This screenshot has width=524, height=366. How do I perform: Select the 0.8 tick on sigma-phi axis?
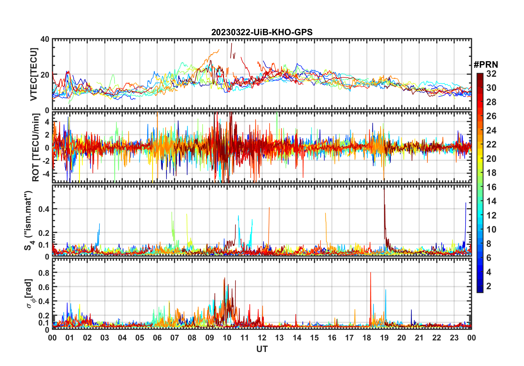pyautogui.click(x=44, y=273)
